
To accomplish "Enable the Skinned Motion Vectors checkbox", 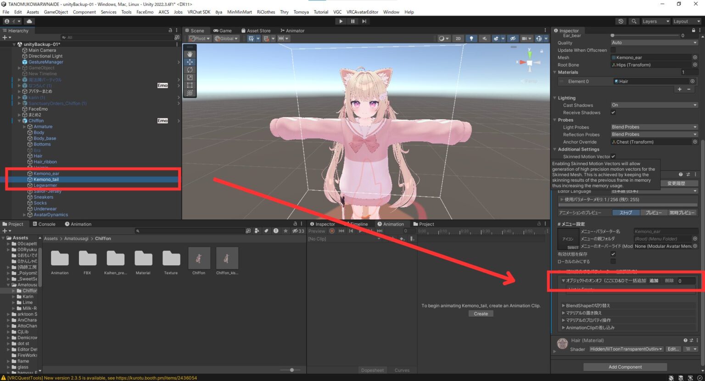I will pos(613,157).
